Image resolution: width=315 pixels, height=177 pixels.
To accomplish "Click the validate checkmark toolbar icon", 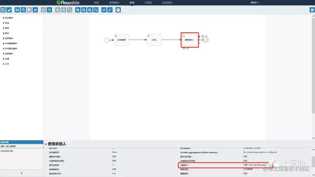I will [x=9, y=10].
